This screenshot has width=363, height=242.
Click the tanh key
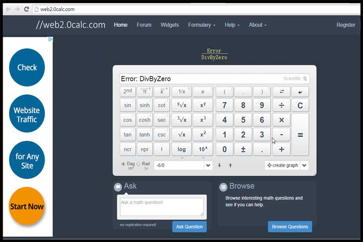[145, 135]
